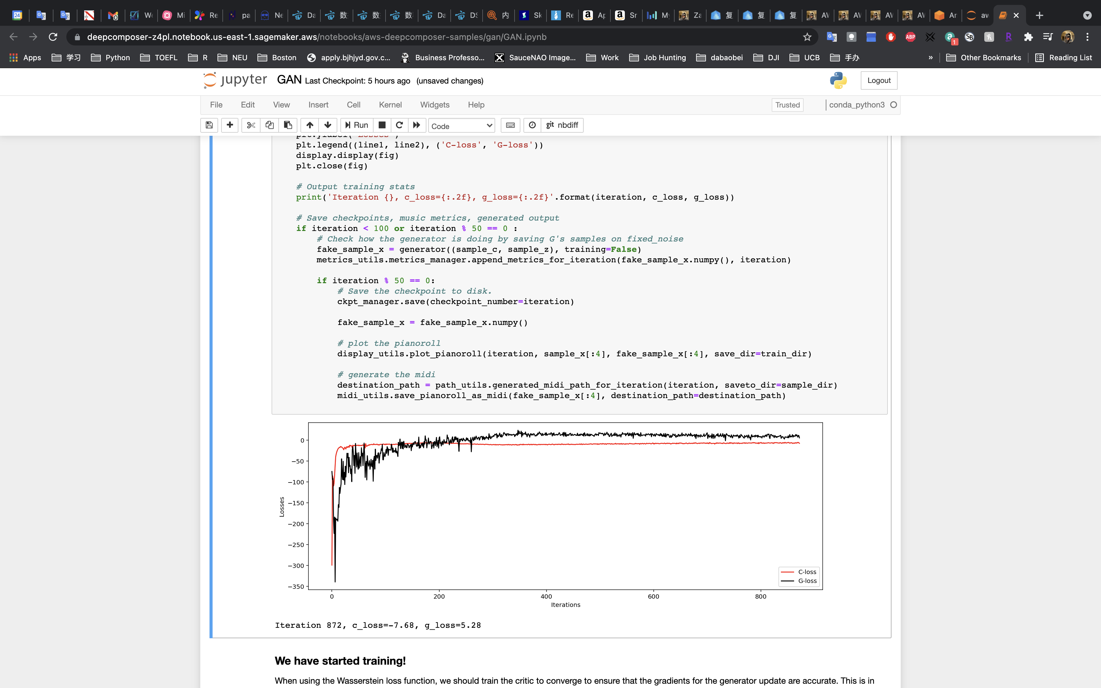Interrupt the kernel with stop icon
The height and width of the screenshot is (688, 1101).
coord(382,125)
